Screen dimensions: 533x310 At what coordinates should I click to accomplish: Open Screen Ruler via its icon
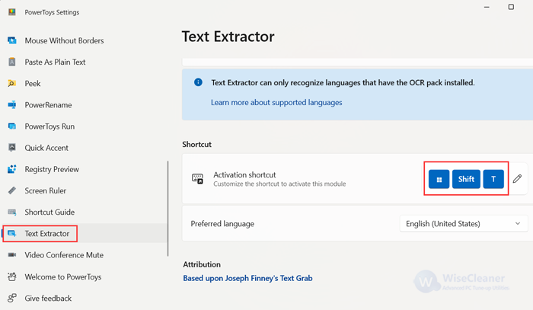[12, 190]
